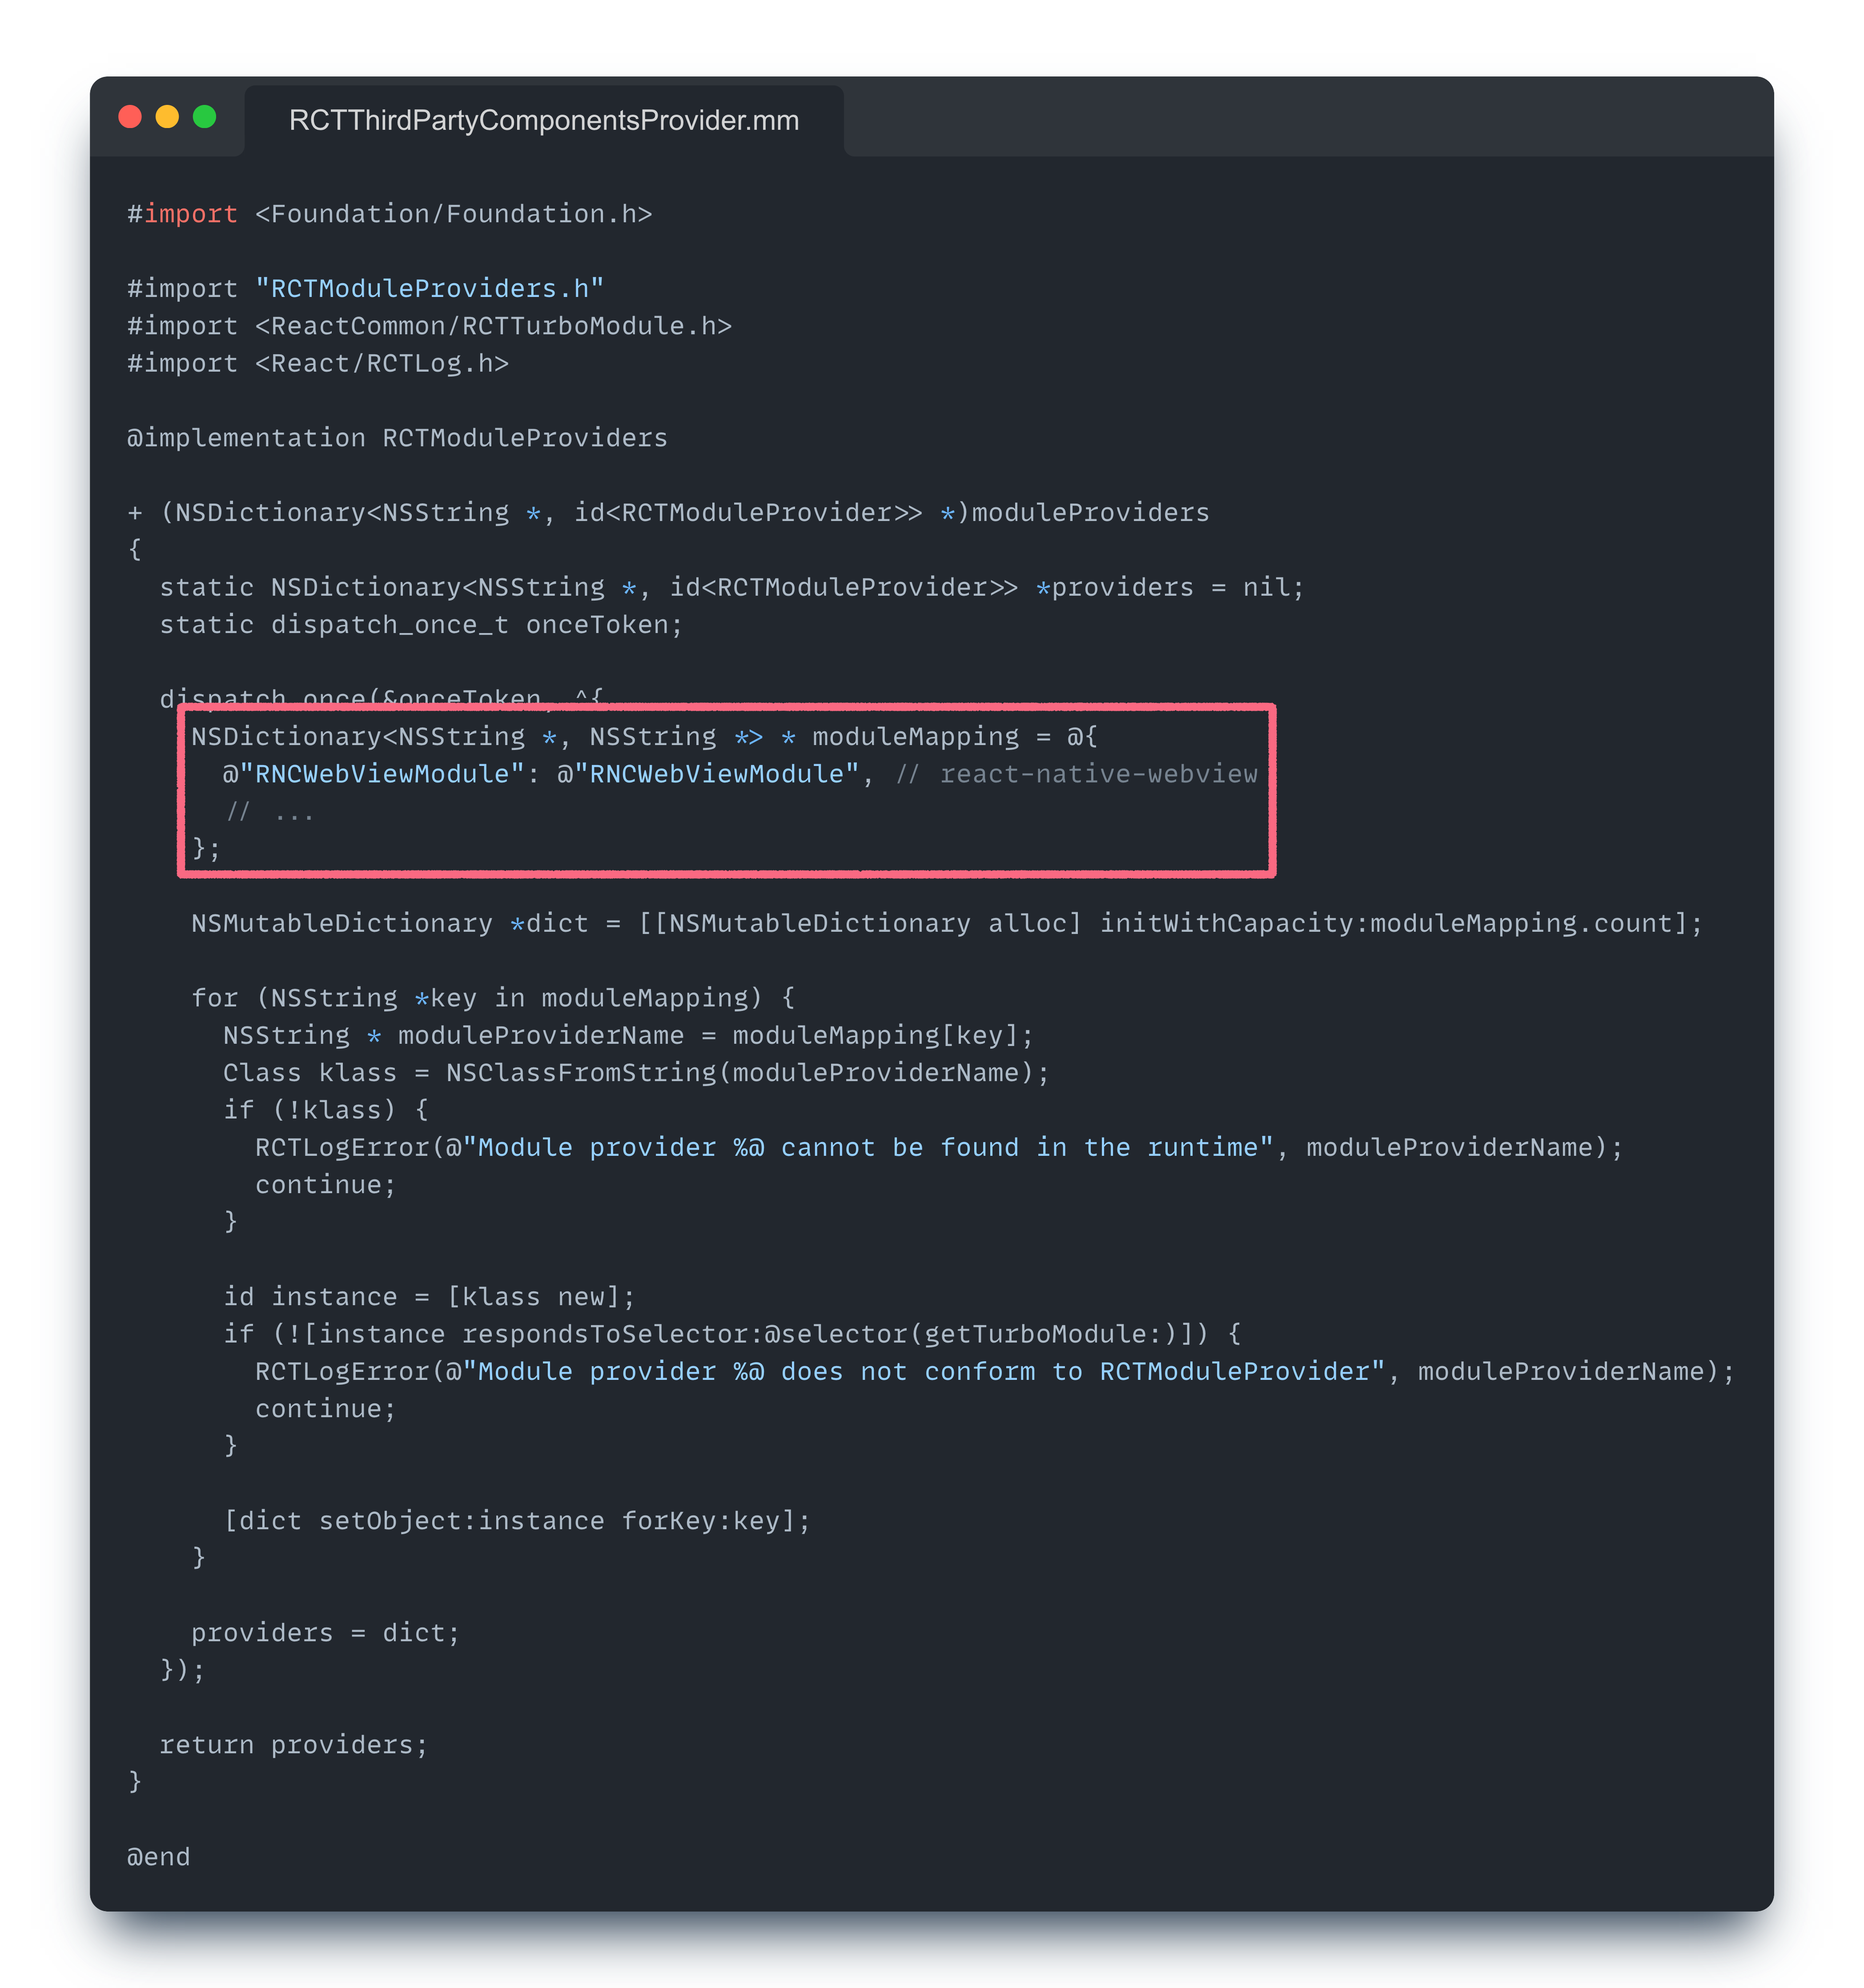The height and width of the screenshot is (1988, 1864).
Task: Click the react-native-webview comment
Action: click(1097, 774)
